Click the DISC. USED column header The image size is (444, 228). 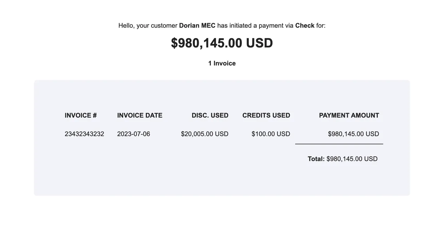210,115
